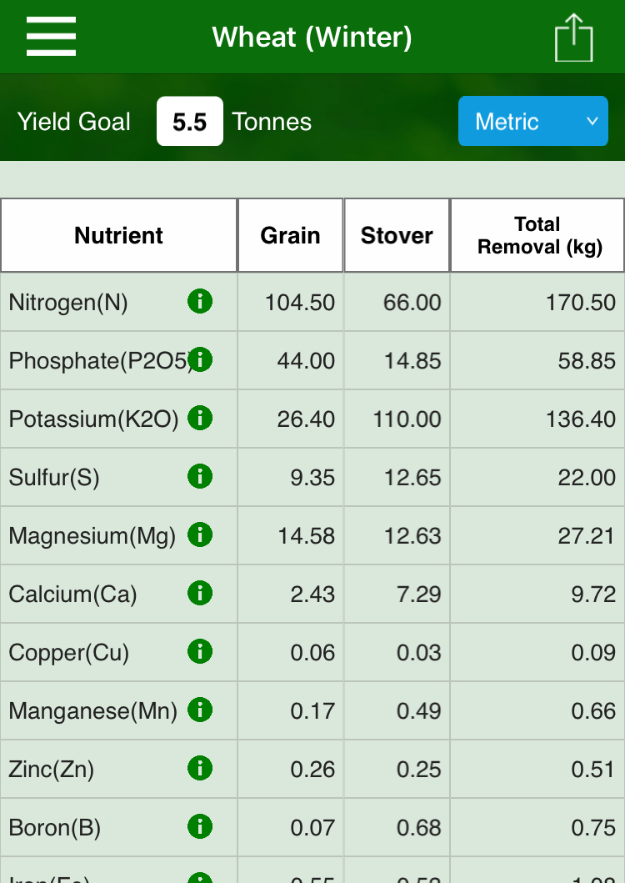Tap the share icon
Screen dimensions: 625x883
[x=574, y=38]
